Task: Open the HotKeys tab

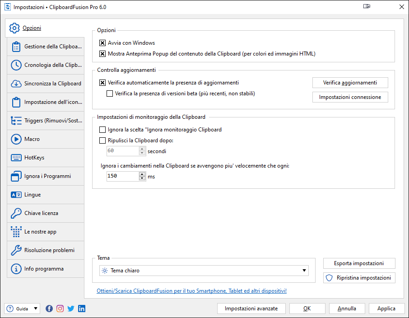Action: [x=46, y=158]
